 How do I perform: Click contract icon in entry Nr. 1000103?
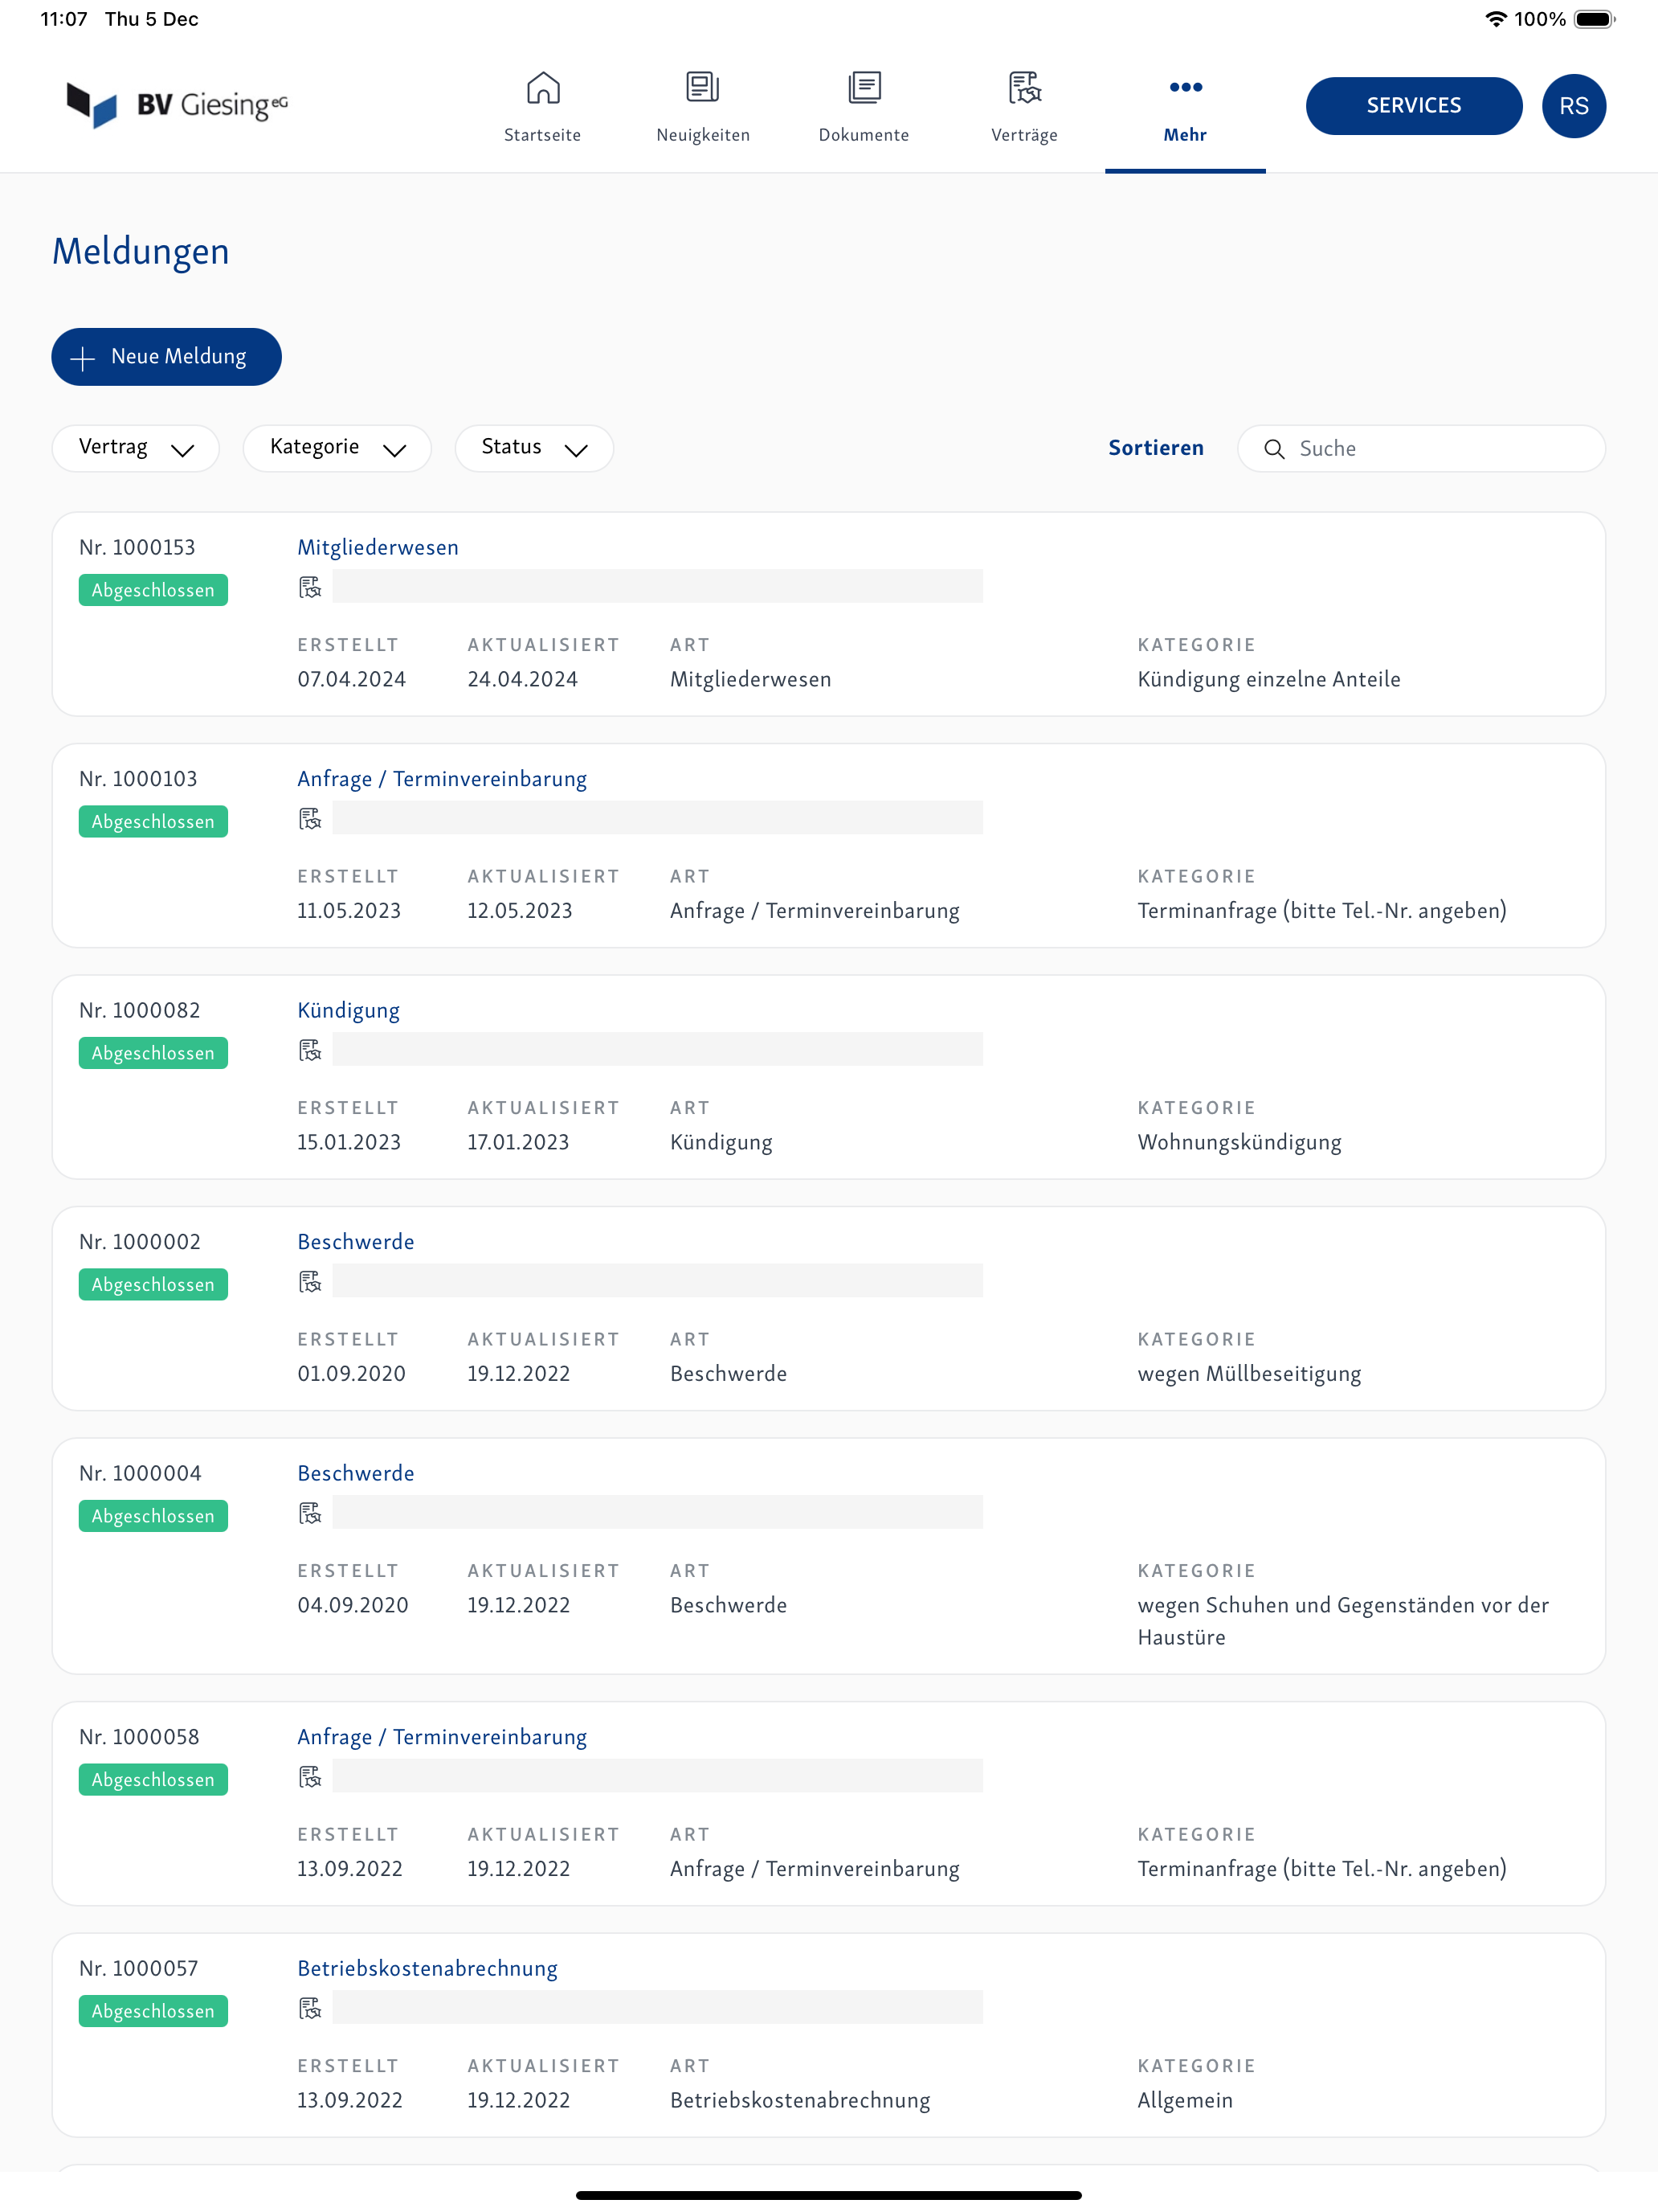310,819
